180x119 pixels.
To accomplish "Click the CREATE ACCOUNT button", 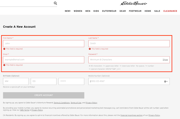I will pyautogui.click(x=44, y=95).
